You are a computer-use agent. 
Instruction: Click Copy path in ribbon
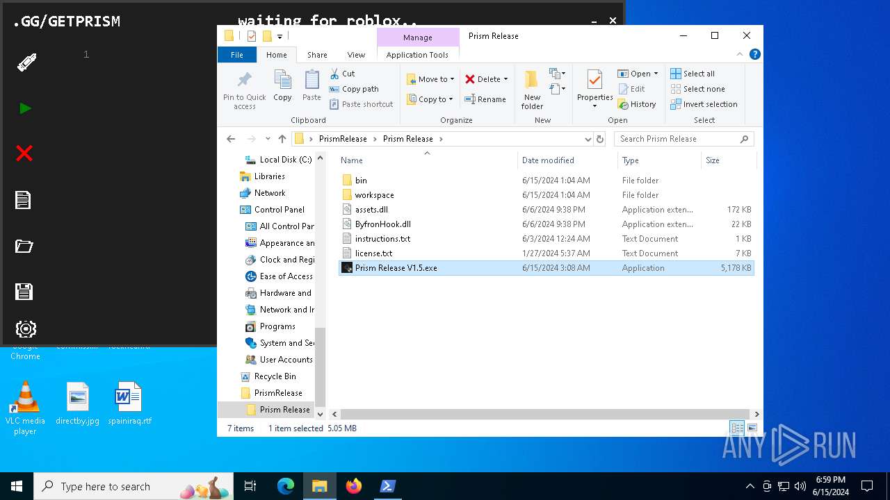[x=354, y=89]
